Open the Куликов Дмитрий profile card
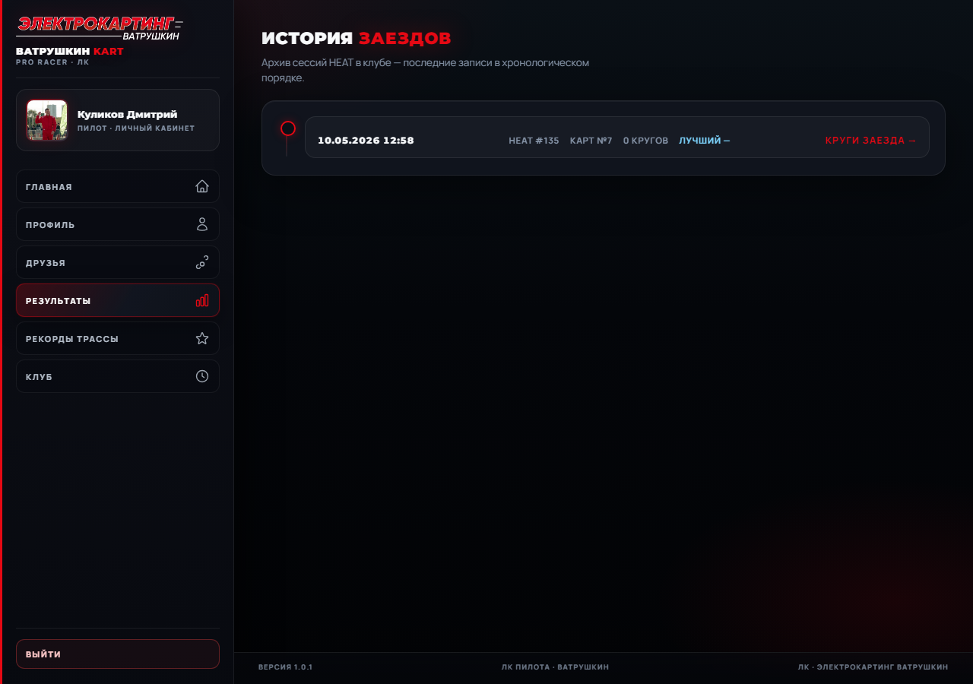973x684 pixels. [118, 120]
